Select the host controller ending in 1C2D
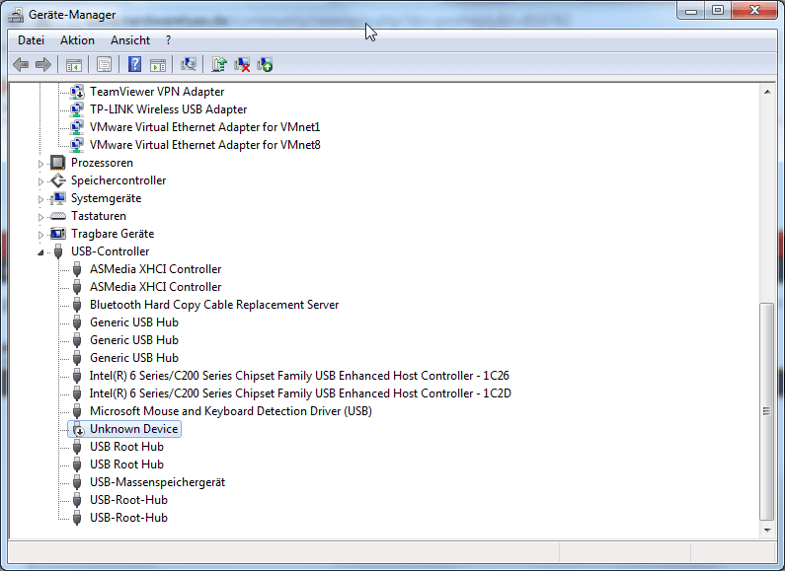 click(300, 393)
